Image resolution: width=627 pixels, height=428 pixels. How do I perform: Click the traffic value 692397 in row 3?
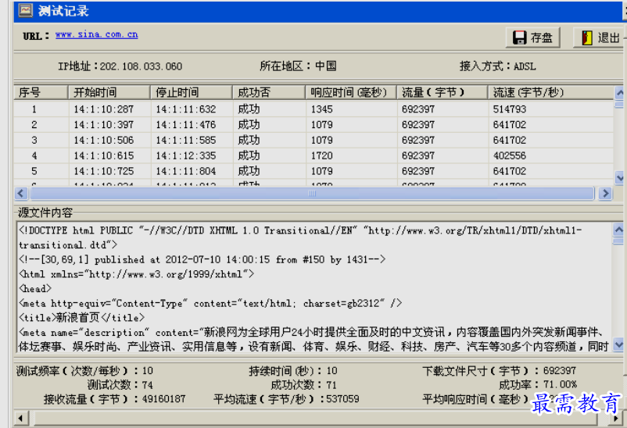coord(418,141)
